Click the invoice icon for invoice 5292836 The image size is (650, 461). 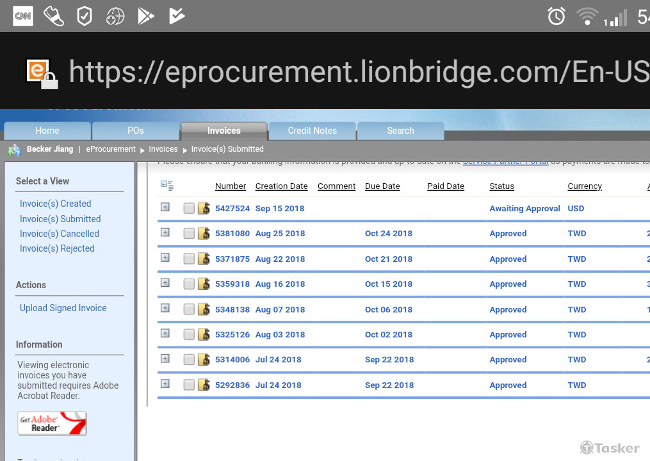coord(204,385)
